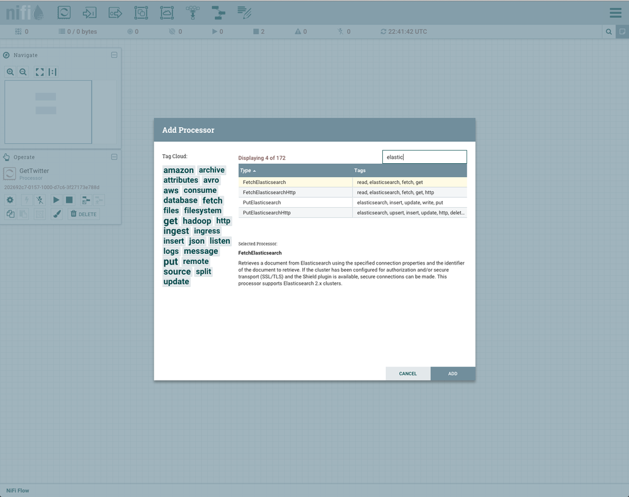The width and height of the screenshot is (629, 497).
Task: Filter by the split tag
Action: pyautogui.click(x=203, y=271)
